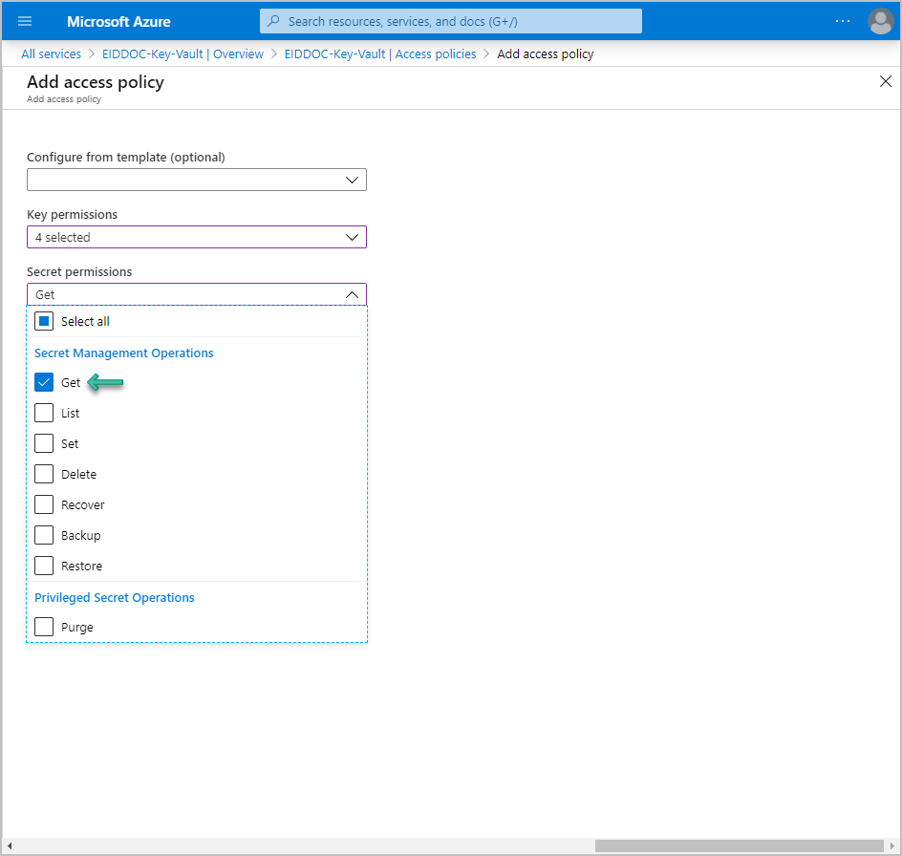This screenshot has width=902, height=856.
Task: Uncheck the Get secret permission
Action: 44,382
